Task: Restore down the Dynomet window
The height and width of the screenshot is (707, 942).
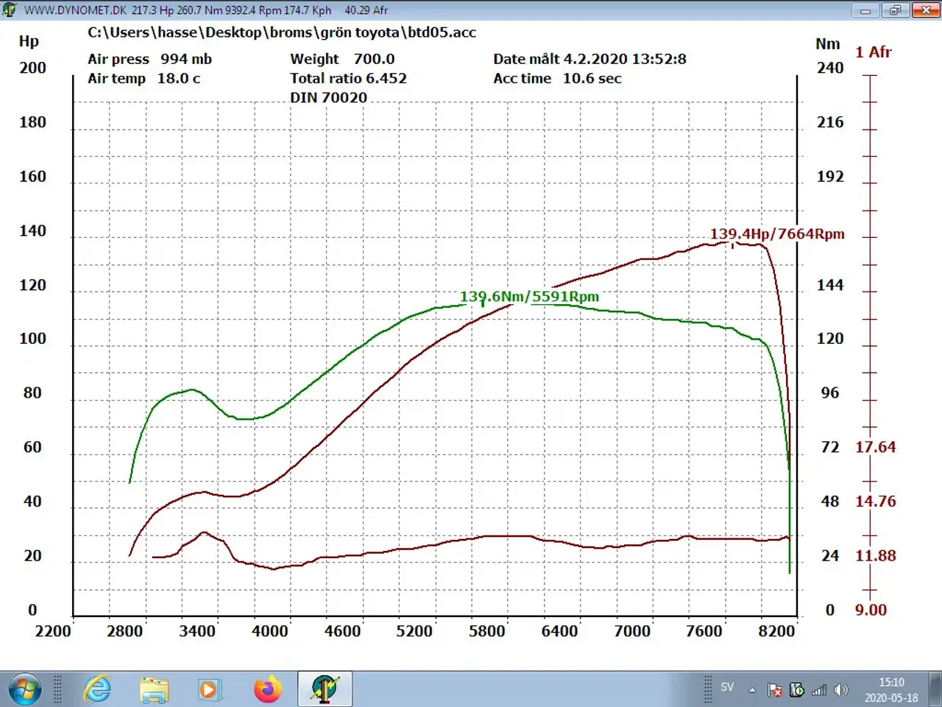Action: tap(895, 10)
